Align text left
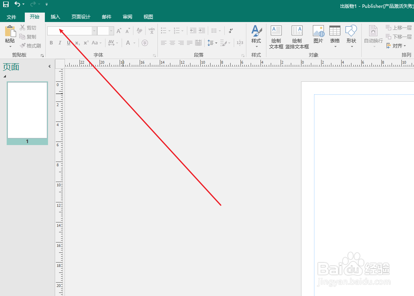This screenshot has height=296, width=414. click(164, 43)
